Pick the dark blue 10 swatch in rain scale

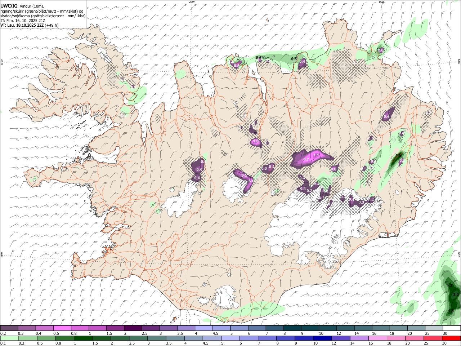(322, 338)
